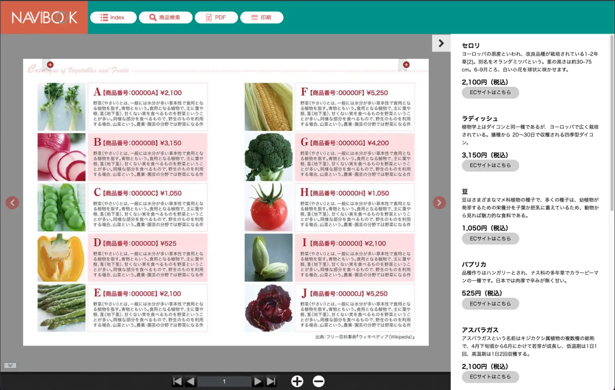Jump to the last page
The height and width of the screenshot is (390, 615).
click(x=271, y=381)
